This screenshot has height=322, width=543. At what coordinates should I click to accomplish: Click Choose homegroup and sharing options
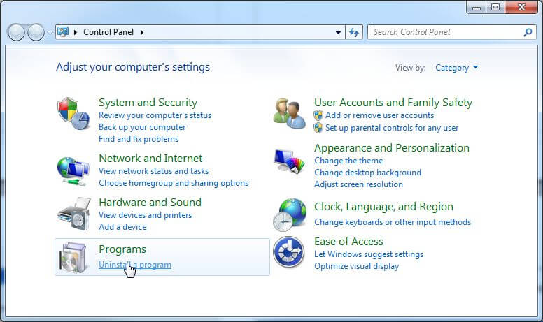click(174, 183)
